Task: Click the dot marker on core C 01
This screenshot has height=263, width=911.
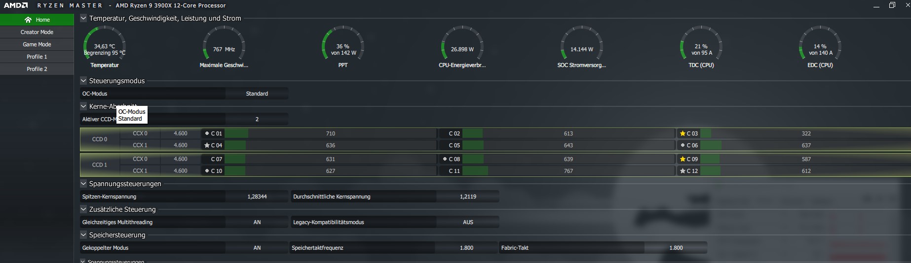Action: coord(207,133)
